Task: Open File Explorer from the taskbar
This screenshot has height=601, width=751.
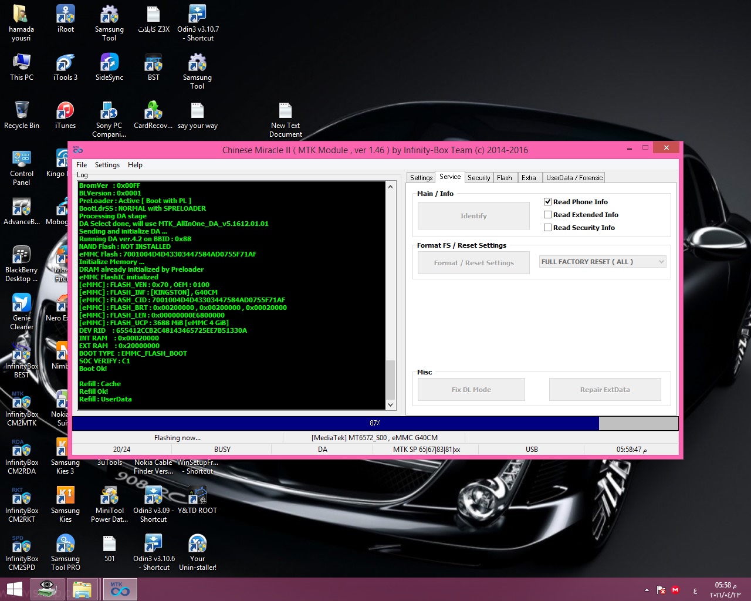Action: 82,589
